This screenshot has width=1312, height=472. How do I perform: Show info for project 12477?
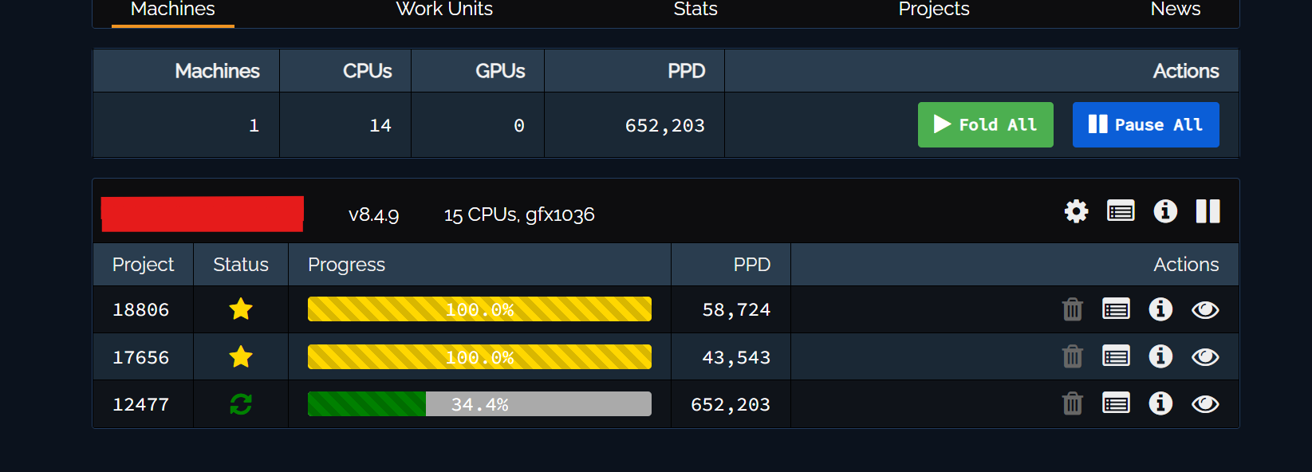point(1160,403)
